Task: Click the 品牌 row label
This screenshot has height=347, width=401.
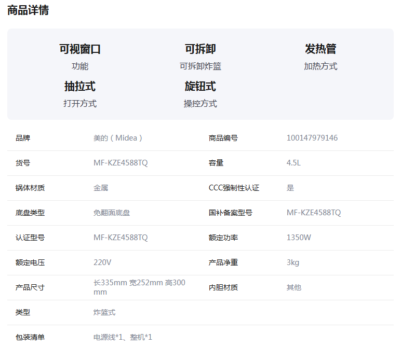Action: click(x=23, y=138)
